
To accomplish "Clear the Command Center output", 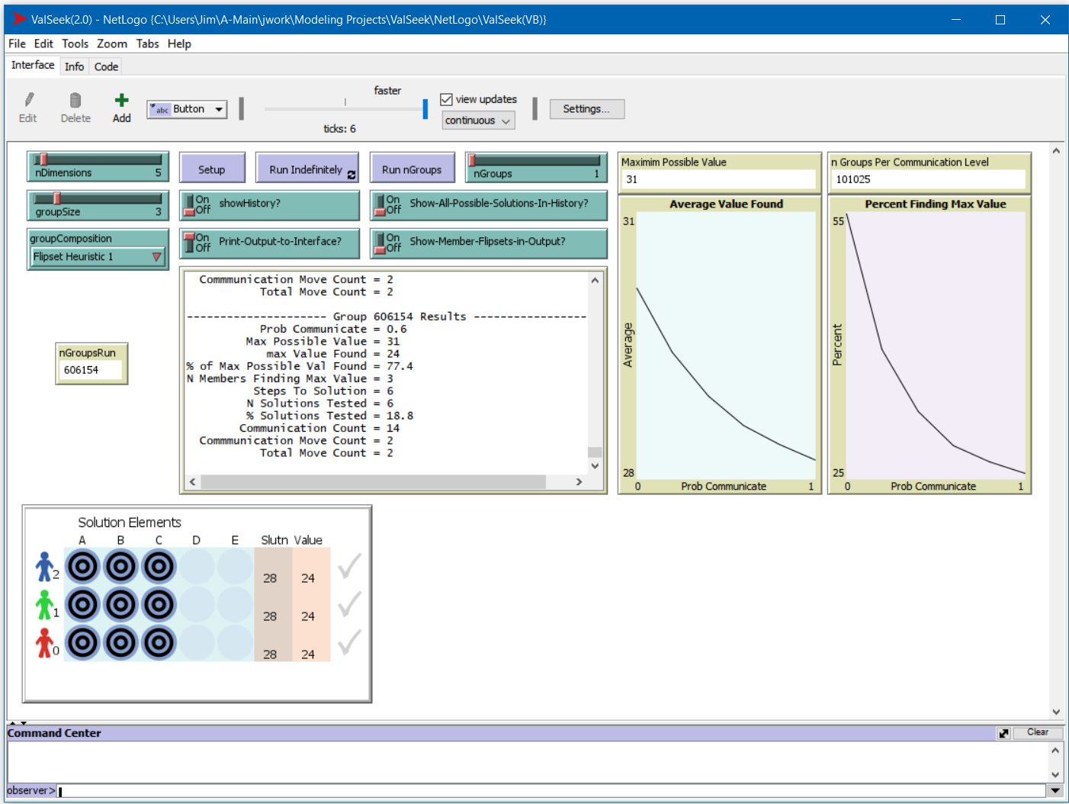I will pos(1039,732).
